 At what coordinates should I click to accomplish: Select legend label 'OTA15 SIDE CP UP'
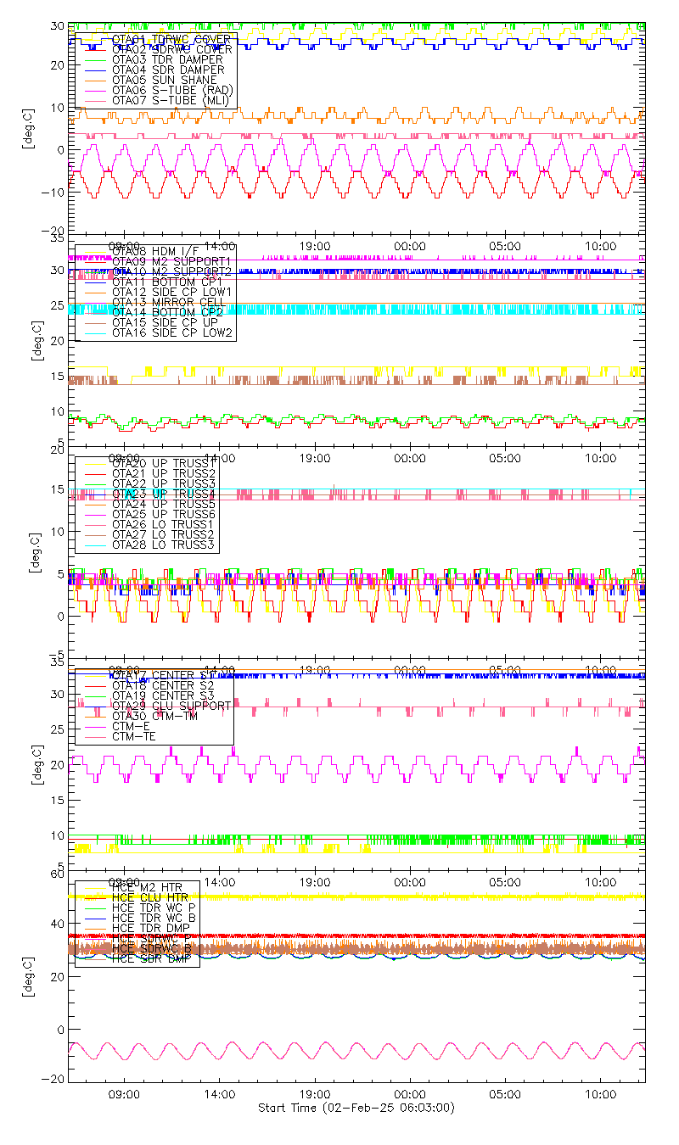pos(165,321)
